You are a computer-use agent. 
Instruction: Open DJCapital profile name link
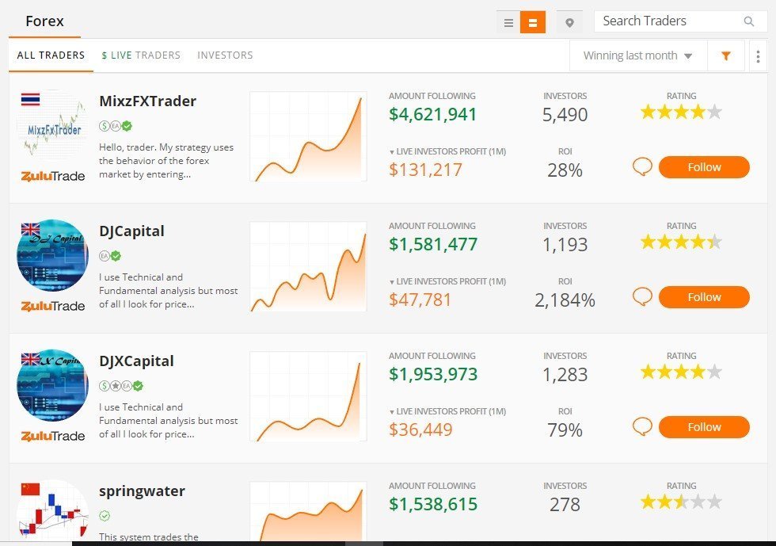point(131,231)
